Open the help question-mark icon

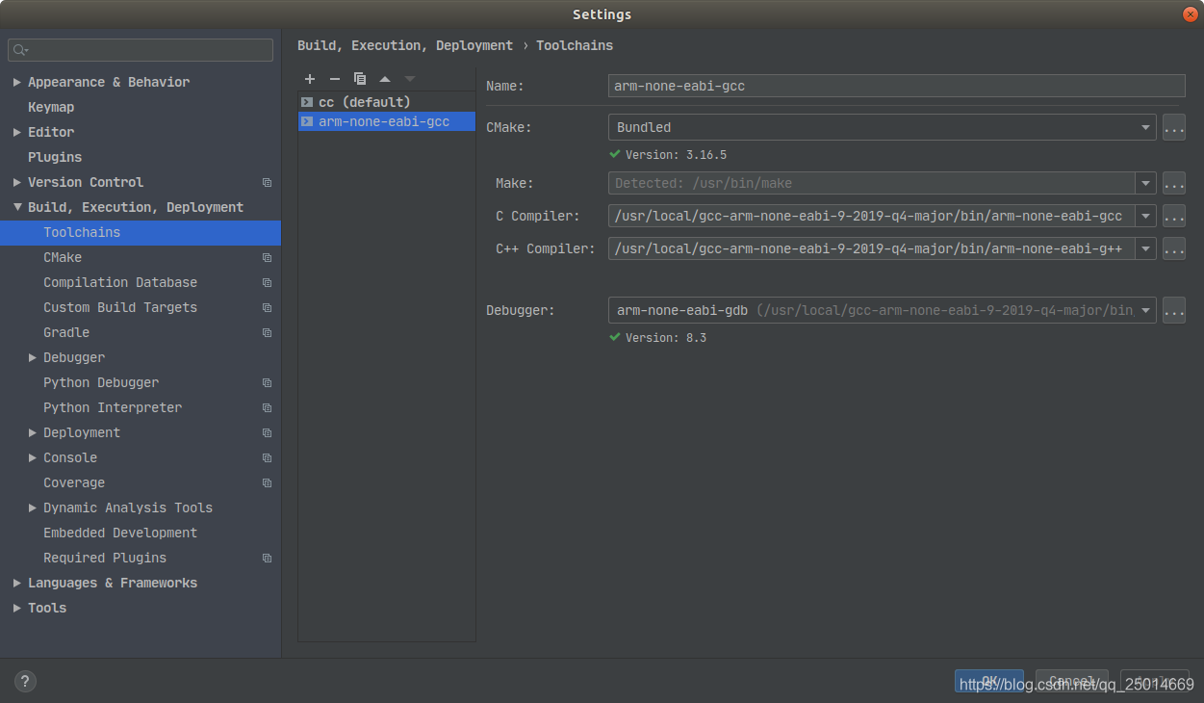pyautogui.click(x=24, y=681)
